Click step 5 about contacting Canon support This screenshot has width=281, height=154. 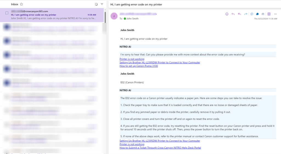[189, 136]
